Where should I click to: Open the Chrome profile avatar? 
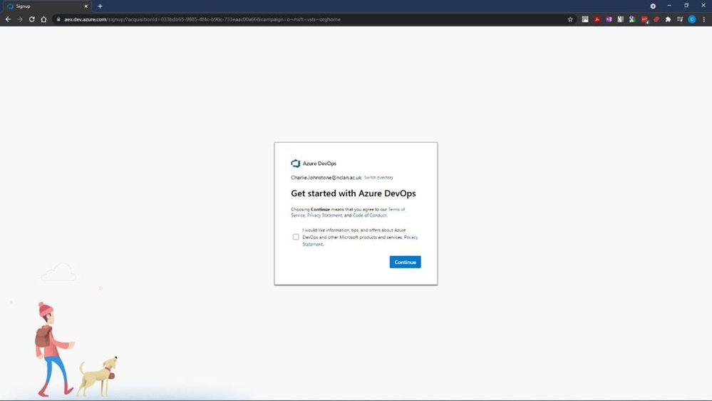(692, 19)
